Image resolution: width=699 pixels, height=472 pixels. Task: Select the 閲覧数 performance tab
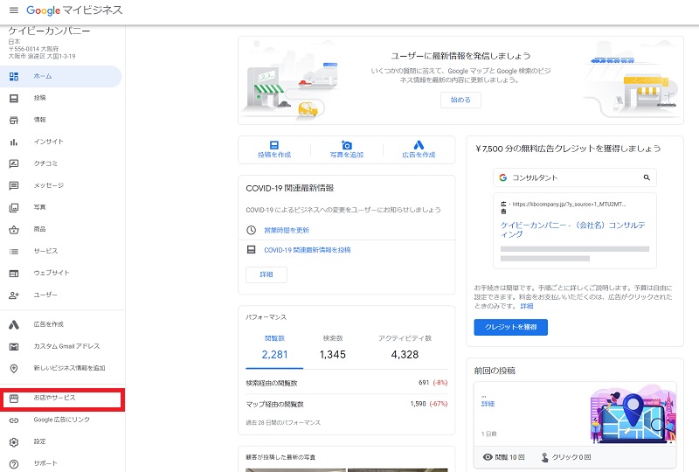[x=274, y=349]
